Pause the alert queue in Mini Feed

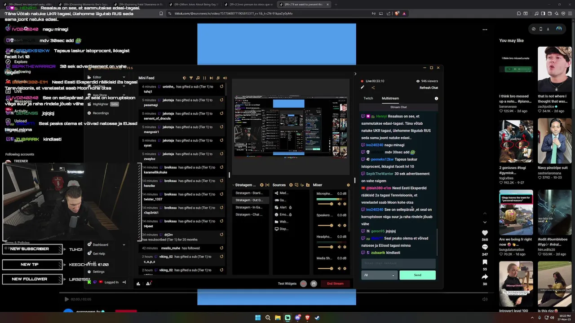(204, 78)
